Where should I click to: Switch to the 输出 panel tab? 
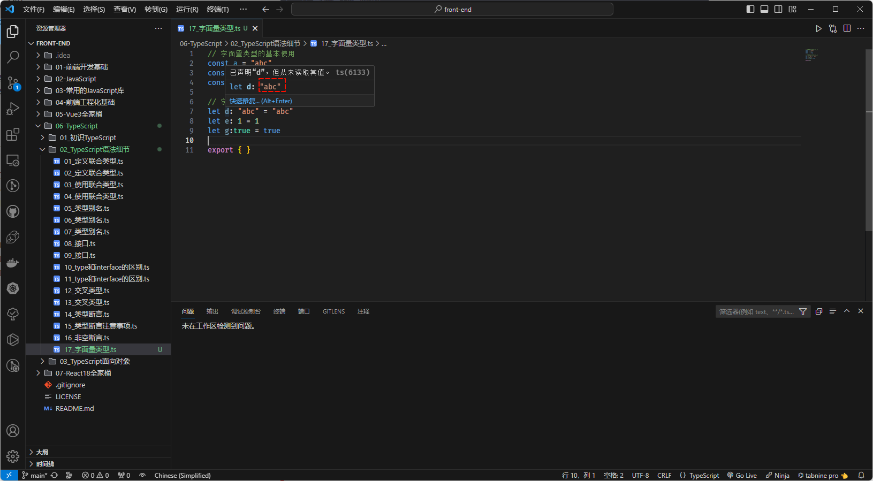212,311
